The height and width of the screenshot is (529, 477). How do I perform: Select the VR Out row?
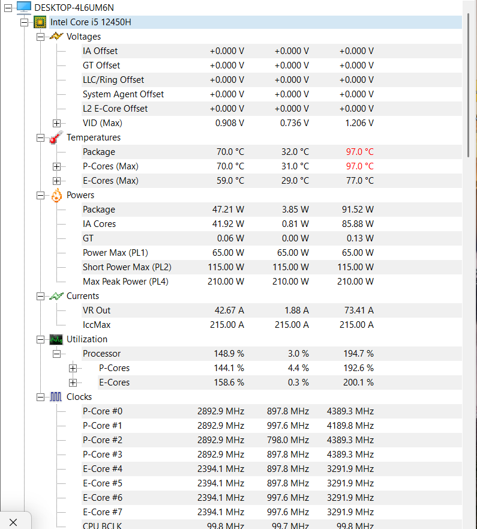pyautogui.click(x=271, y=310)
